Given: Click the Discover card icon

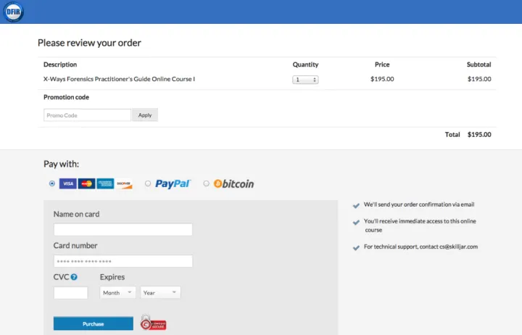Looking at the screenshot, I should (x=124, y=184).
